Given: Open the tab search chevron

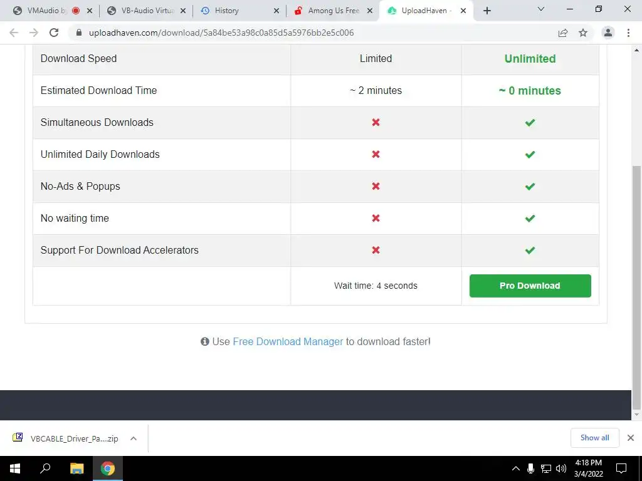Looking at the screenshot, I should [x=541, y=9].
